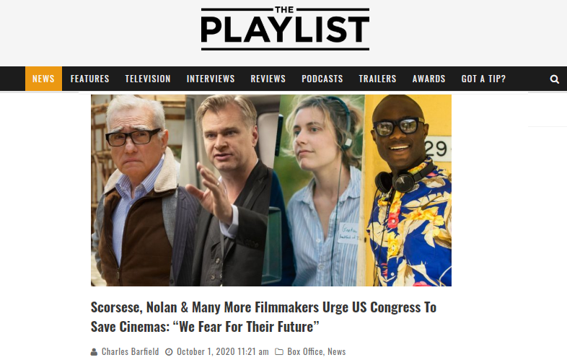Open the Reviews menu item
This screenshot has width=567, height=360.
(268, 79)
